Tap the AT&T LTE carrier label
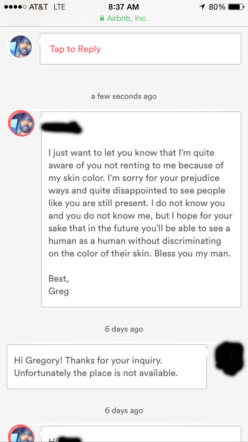The width and height of the screenshot is (248, 442). [x=47, y=7]
